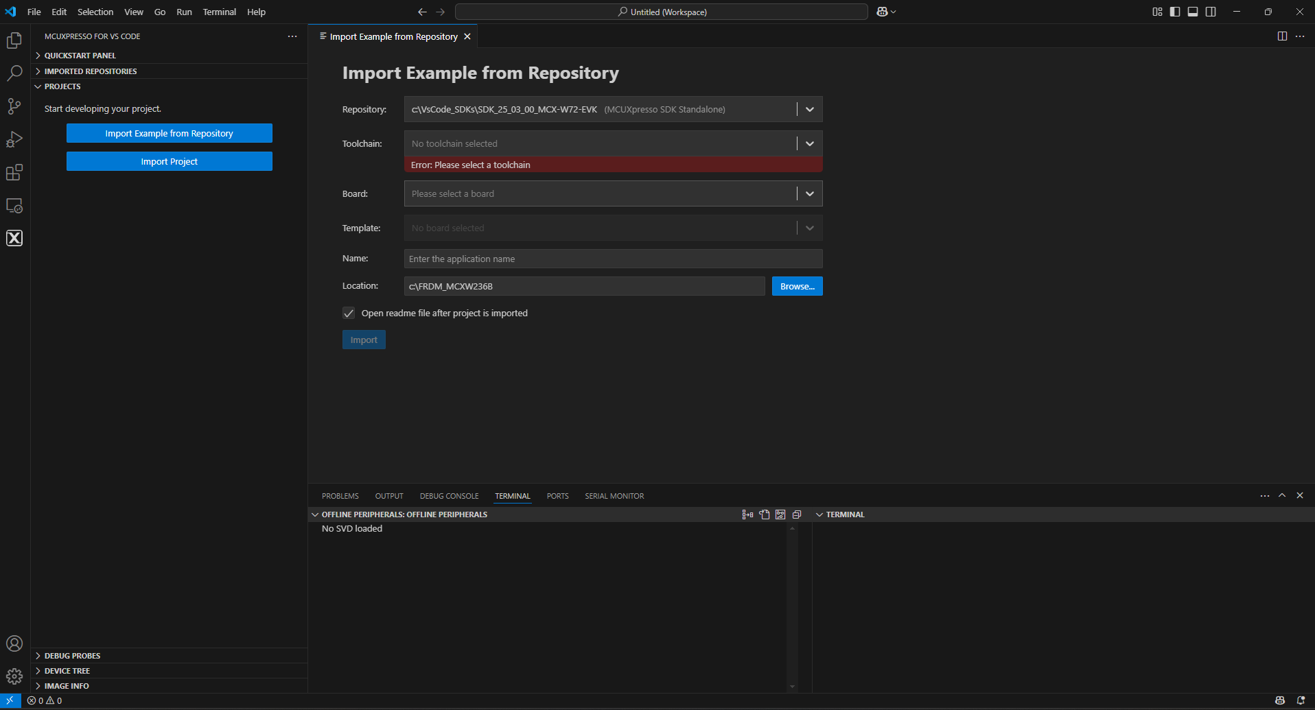Click Browse to change project location

click(x=797, y=286)
